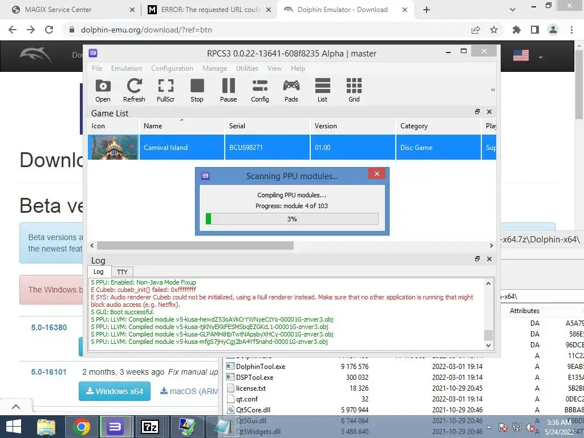
Task: Open the 5.0-16101 version link
Action: tap(49, 372)
